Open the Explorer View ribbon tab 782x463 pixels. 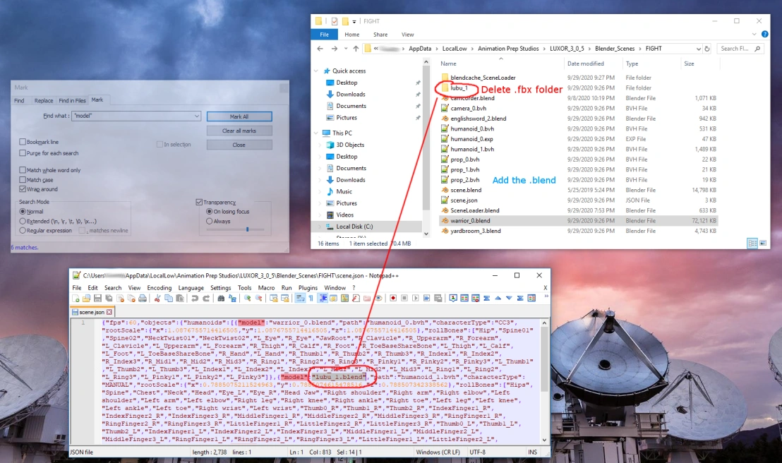407,35
